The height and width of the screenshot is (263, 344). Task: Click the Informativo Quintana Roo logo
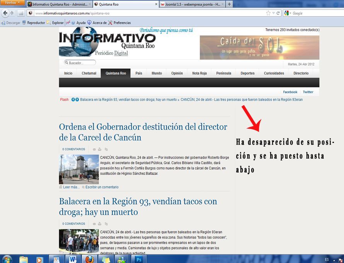click(107, 41)
